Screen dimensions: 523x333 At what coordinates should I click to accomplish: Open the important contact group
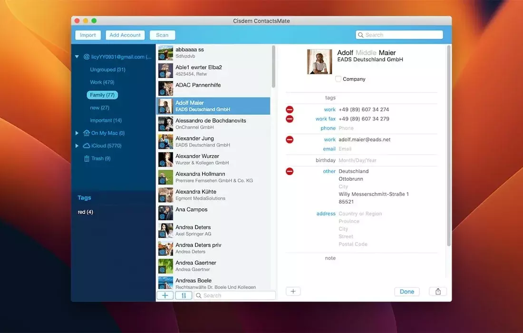click(106, 120)
